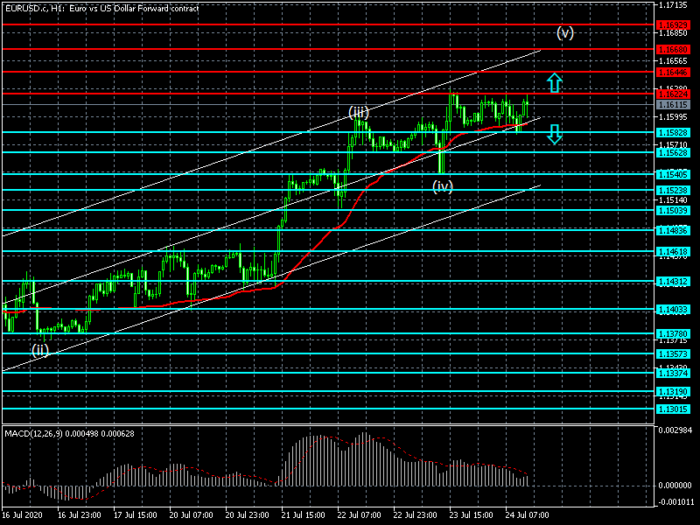This screenshot has height=525, width=700.
Task: Click the cyan 1.14033 price tag
Action: point(674,310)
